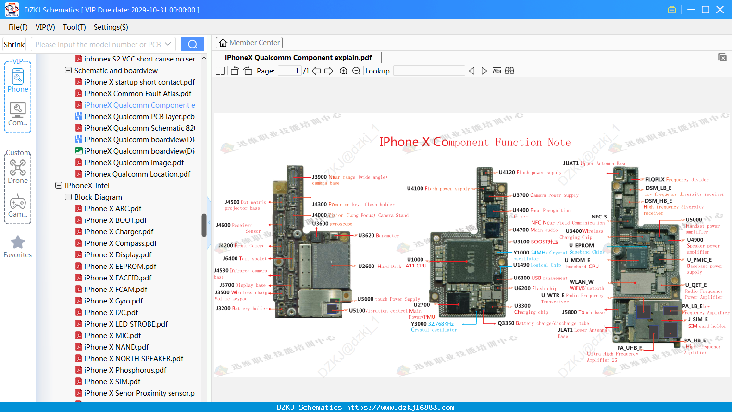Open iPhone X NORTH SPEAKER.pdf
This screenshot has height=412, width=732.
(134, 359)
